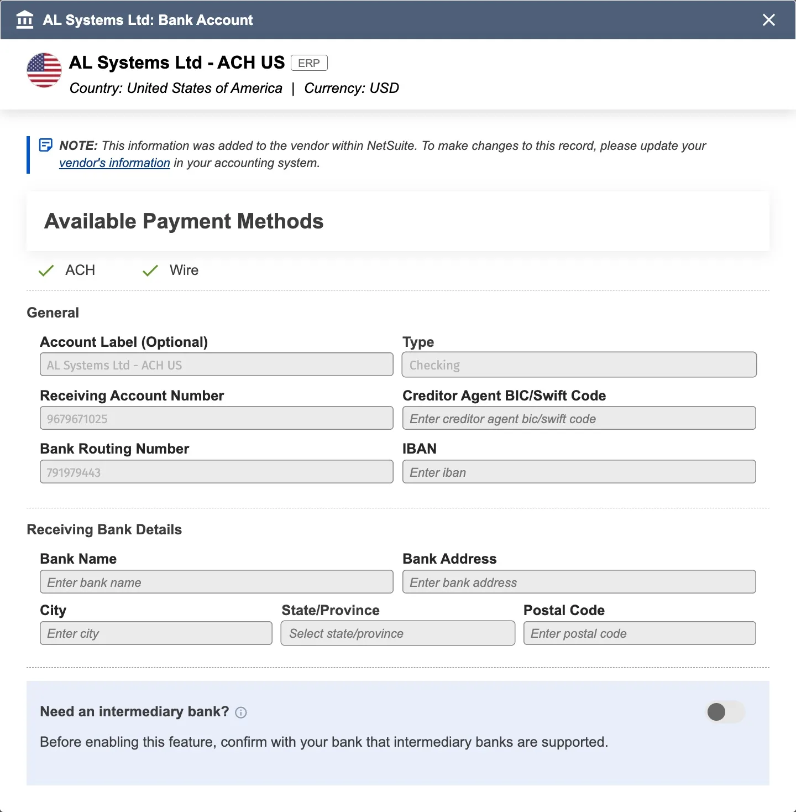The width and height of the screenshot is (796, 812).
Task: Click the 'General' section heading
Action: (x=53, y=313)
